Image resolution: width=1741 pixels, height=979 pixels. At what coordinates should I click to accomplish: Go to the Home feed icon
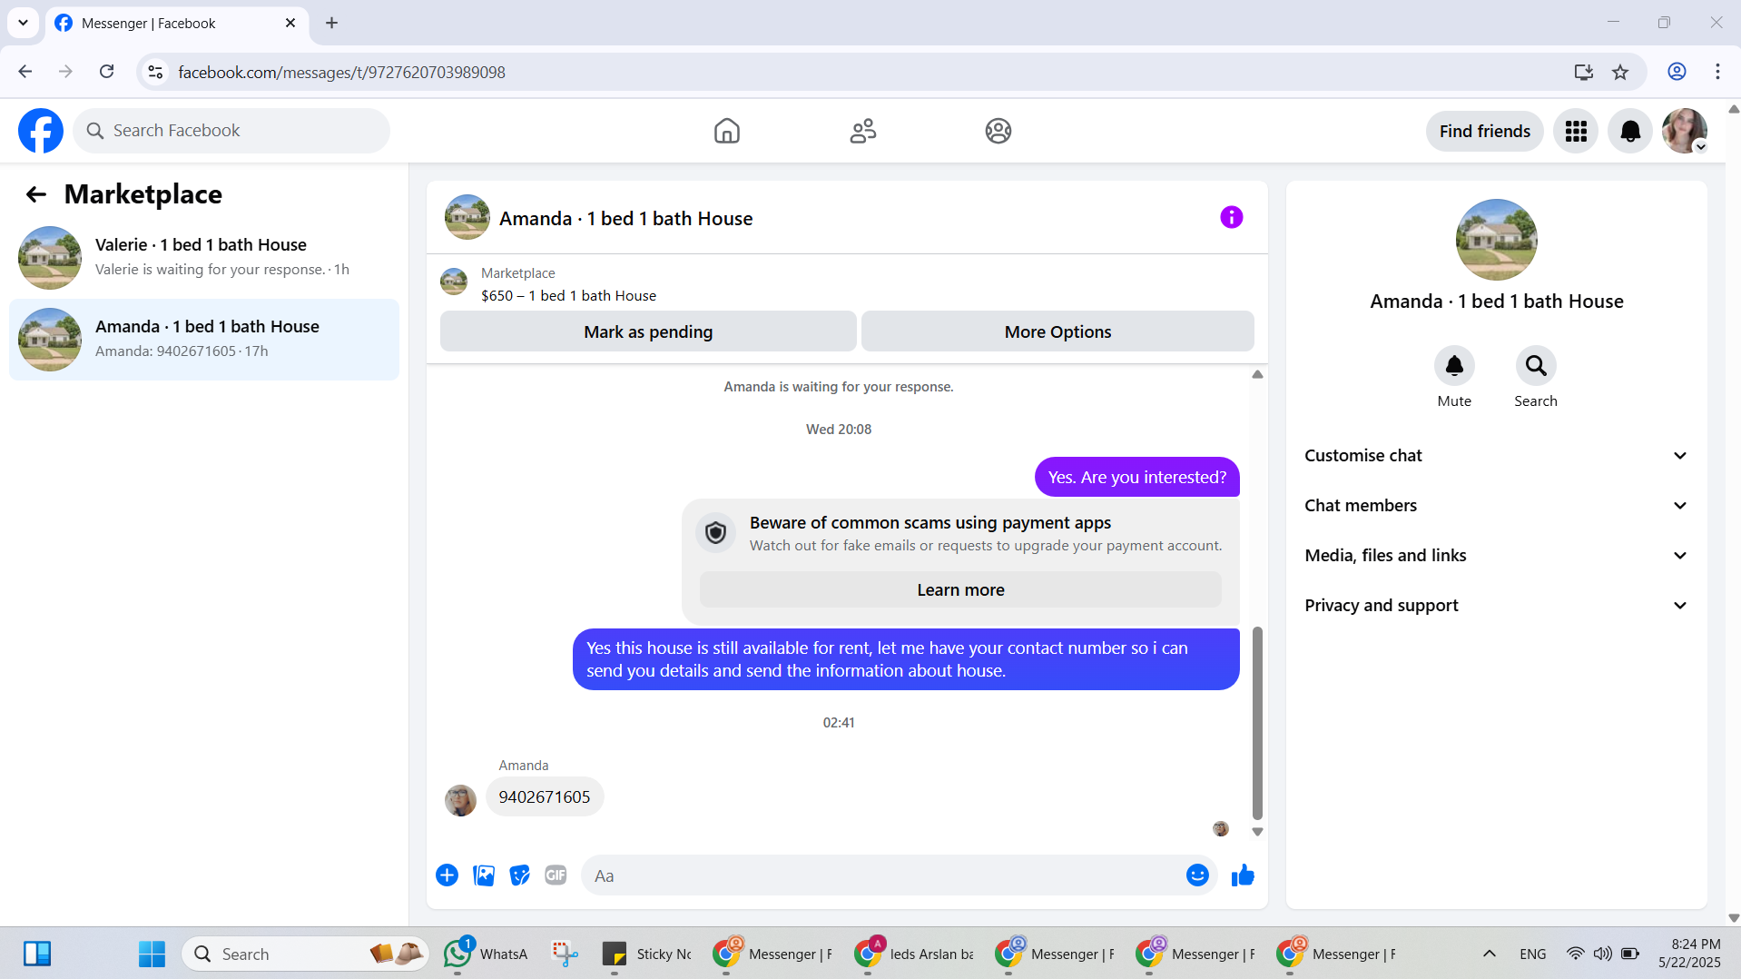(x=726, y=131)
